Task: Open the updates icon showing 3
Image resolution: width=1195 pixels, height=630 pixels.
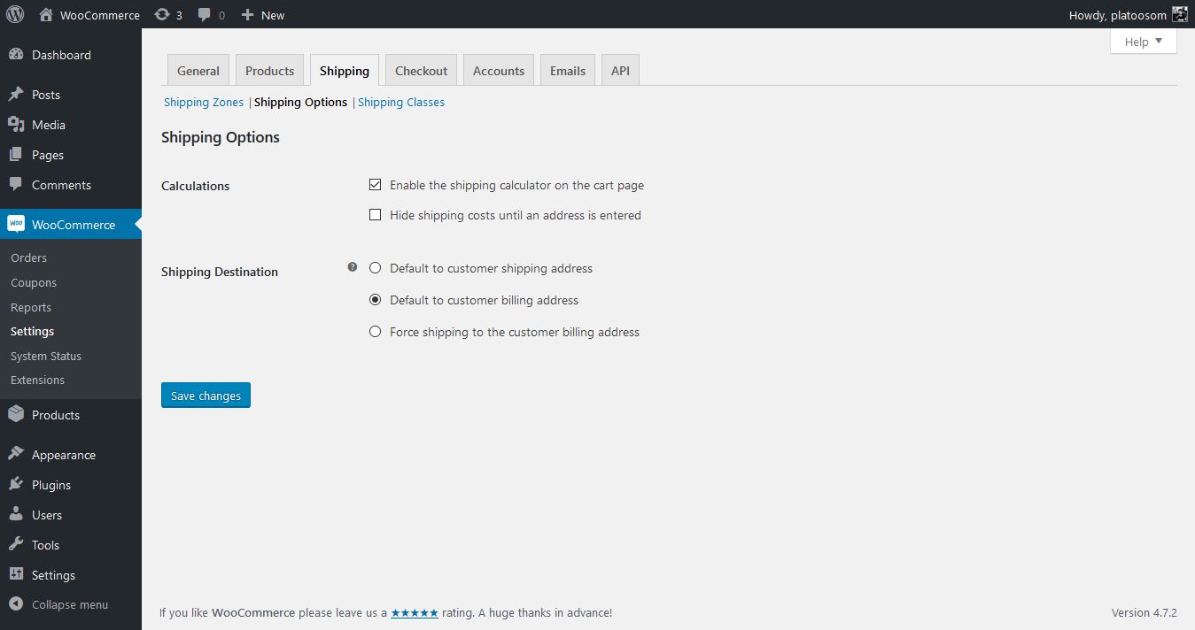Action: (x=161, y=15)
